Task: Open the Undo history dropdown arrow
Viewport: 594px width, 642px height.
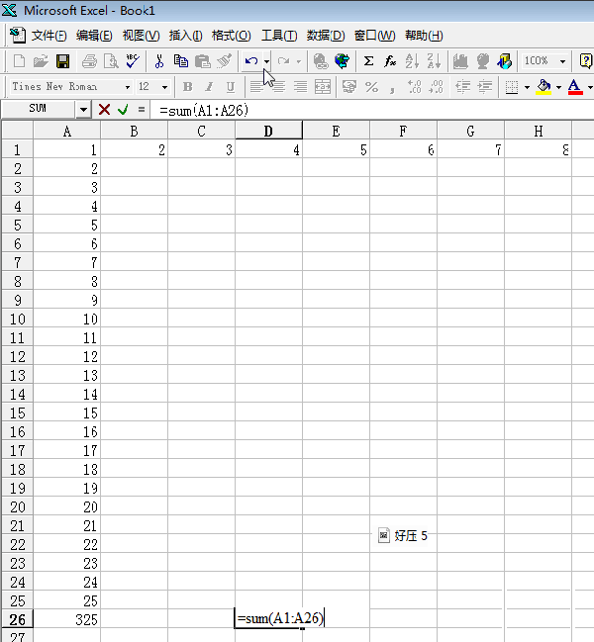Action: [266, 61]
